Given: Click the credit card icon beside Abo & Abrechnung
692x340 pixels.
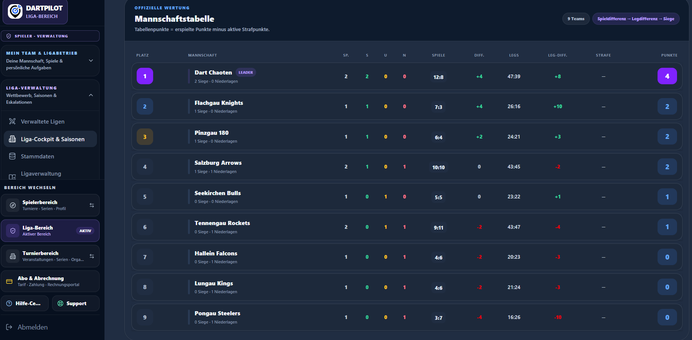Looking at the screenshot, I should click(9, 281).
